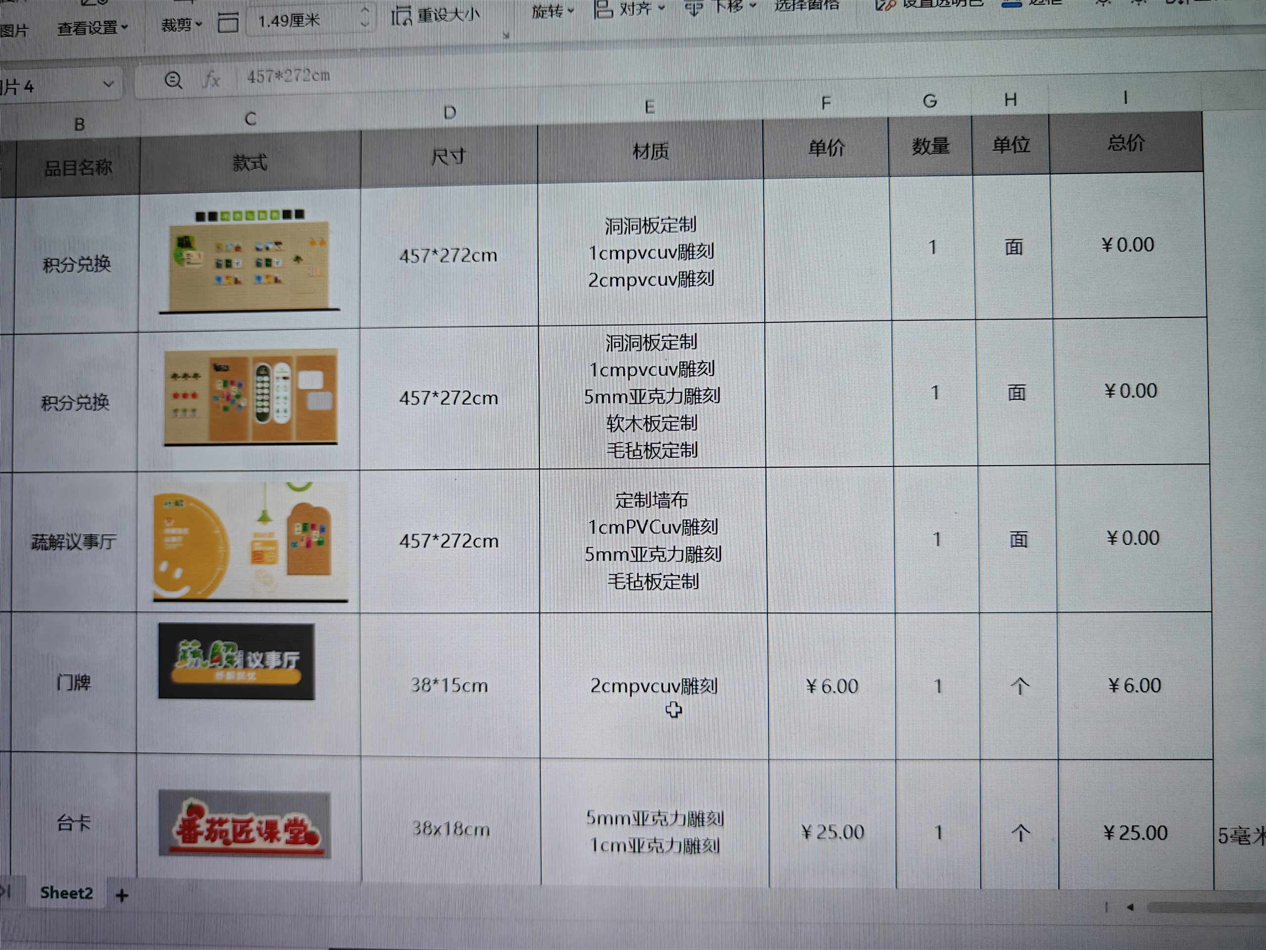Screen dimensions: 1266x950
Task: Click the 选择窗格 selection pane button
Action: pyautogui.click(x=807, y=6)
